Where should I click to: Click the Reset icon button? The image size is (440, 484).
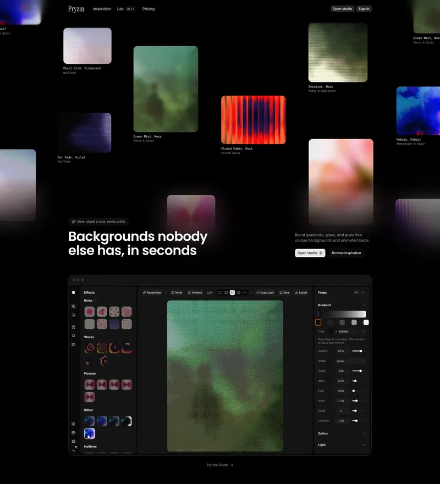pyautogui.click(x=177, y=293)
